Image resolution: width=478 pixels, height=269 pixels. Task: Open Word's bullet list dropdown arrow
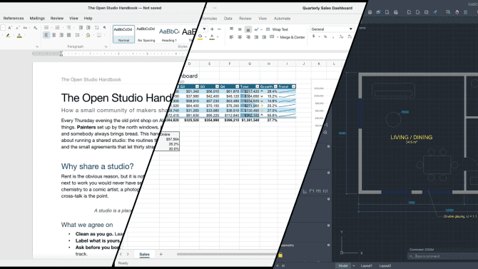tap(51, 28)
